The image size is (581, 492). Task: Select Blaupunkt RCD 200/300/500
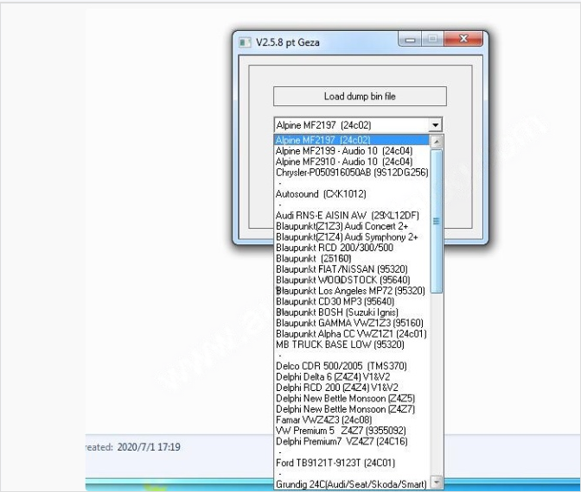coord(352,247)
